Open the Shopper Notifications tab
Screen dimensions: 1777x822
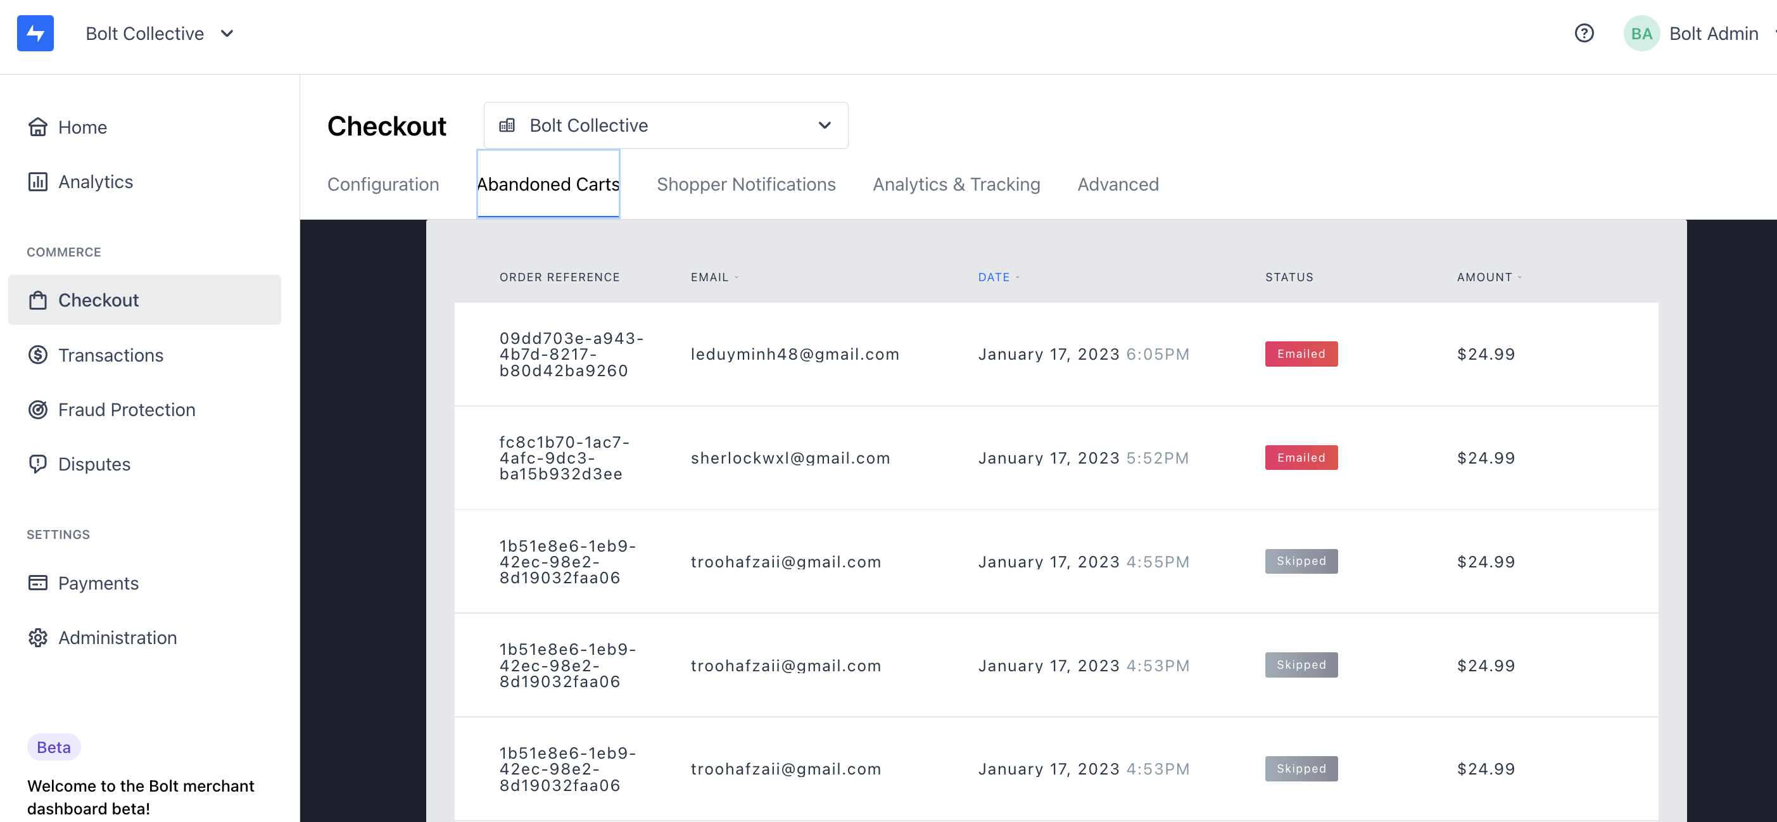coord(746,184)
